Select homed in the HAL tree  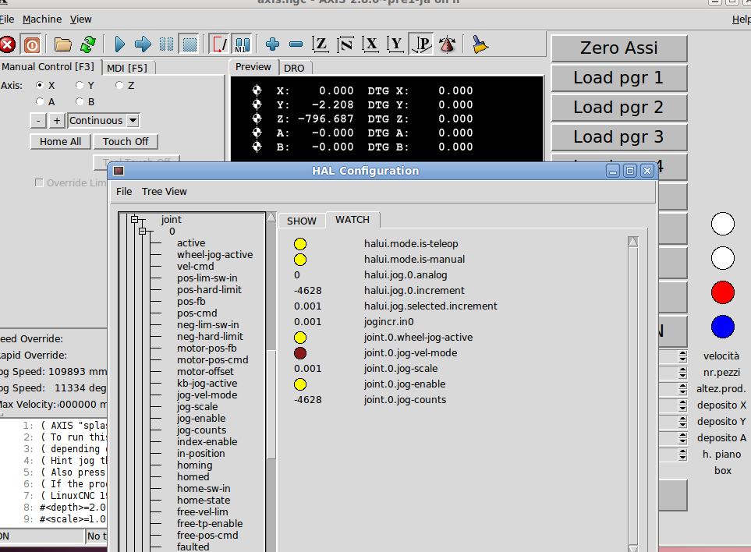point(193,477)
